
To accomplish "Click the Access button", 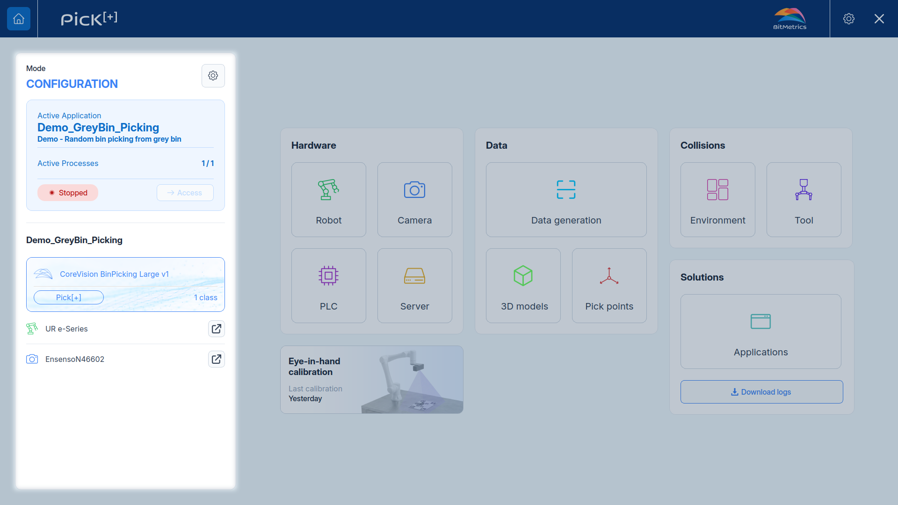I will pyautogui.click(x=185, y=193).
